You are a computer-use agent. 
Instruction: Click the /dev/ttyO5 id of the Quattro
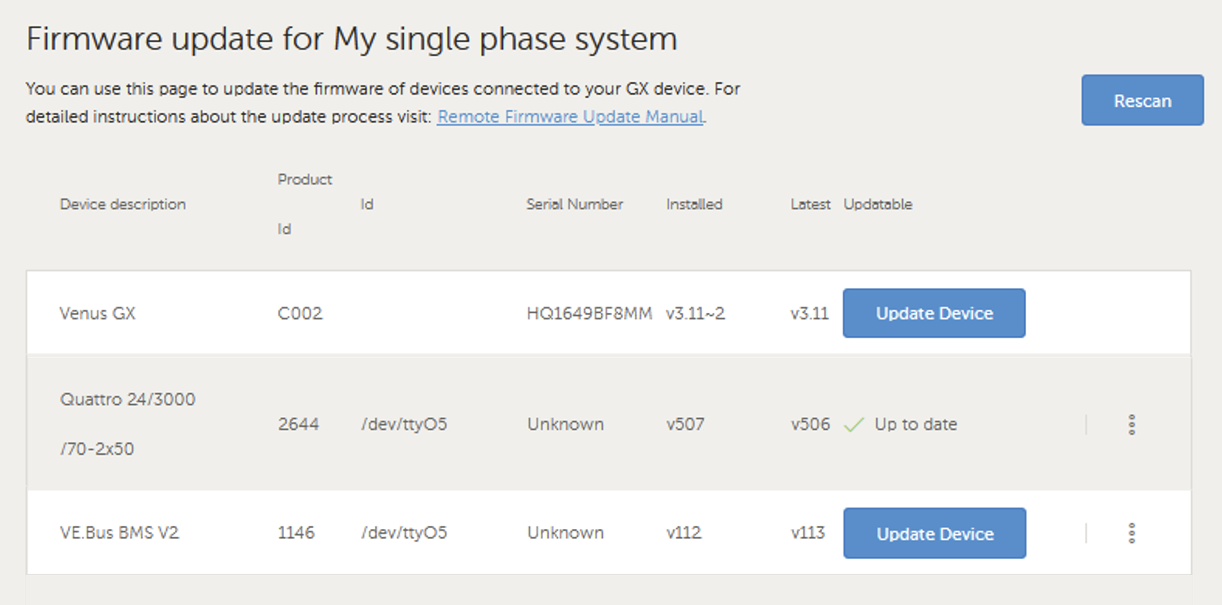point(404,424)
